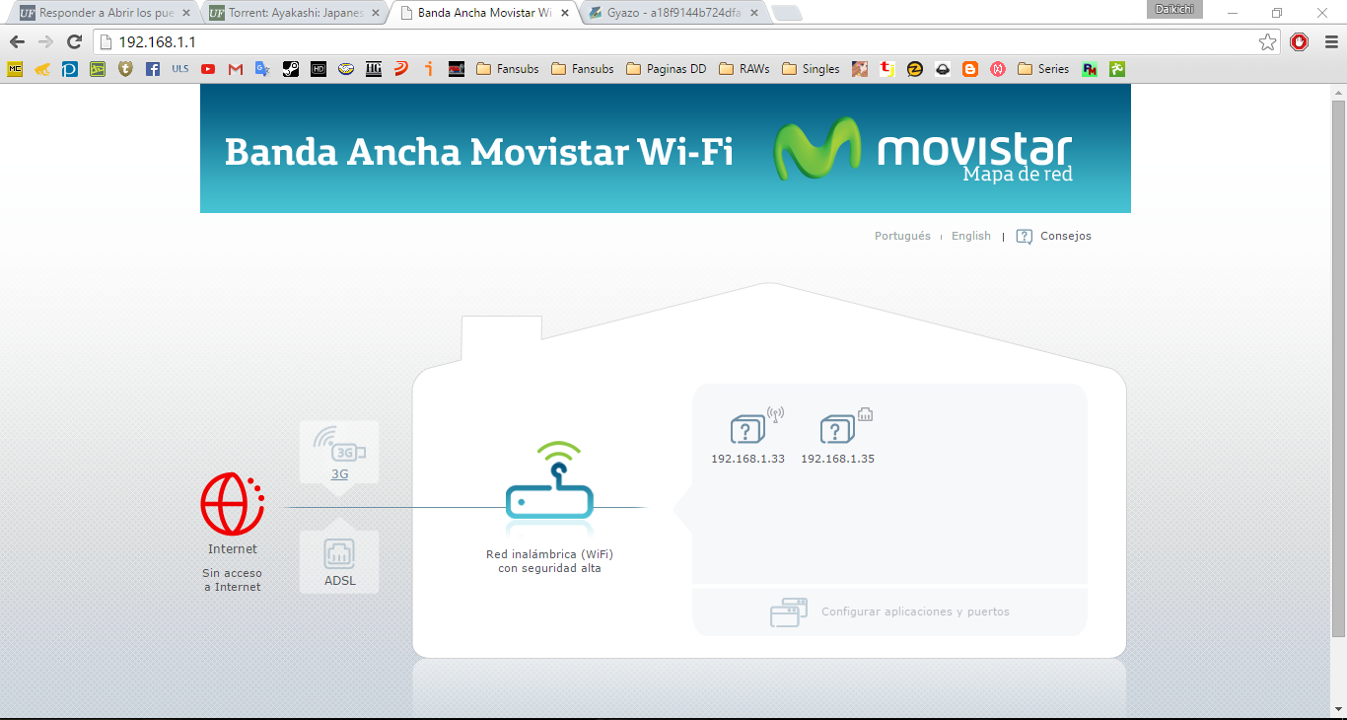Open the Facebook bookmark icon
This screenshot has width=1347, height=720.
152,69
